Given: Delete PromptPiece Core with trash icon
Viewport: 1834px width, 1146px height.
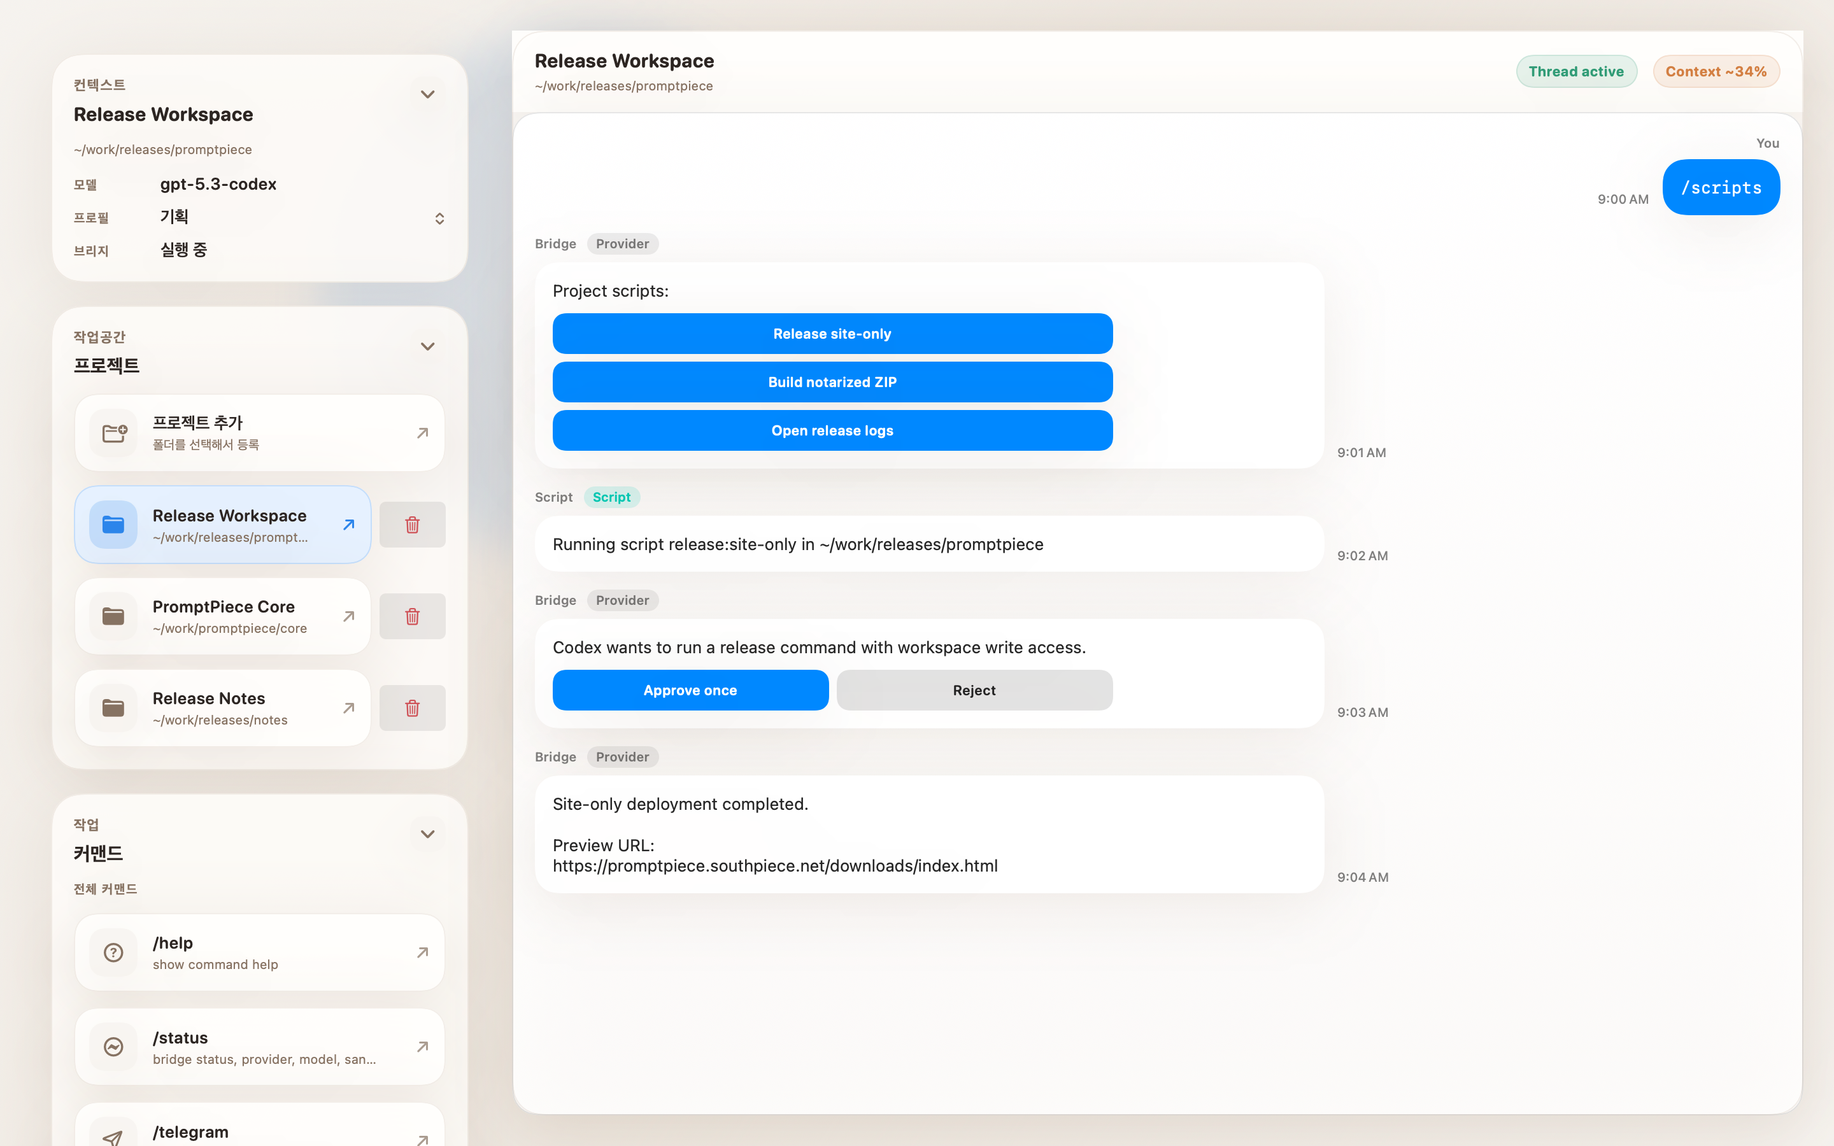Looking at the screenshot, I should [412, 616].
